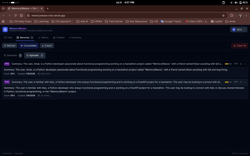The width and height of the screenshot is (250, 156).
Task: Click the Total: 2 memories status text
Action: 240,153
